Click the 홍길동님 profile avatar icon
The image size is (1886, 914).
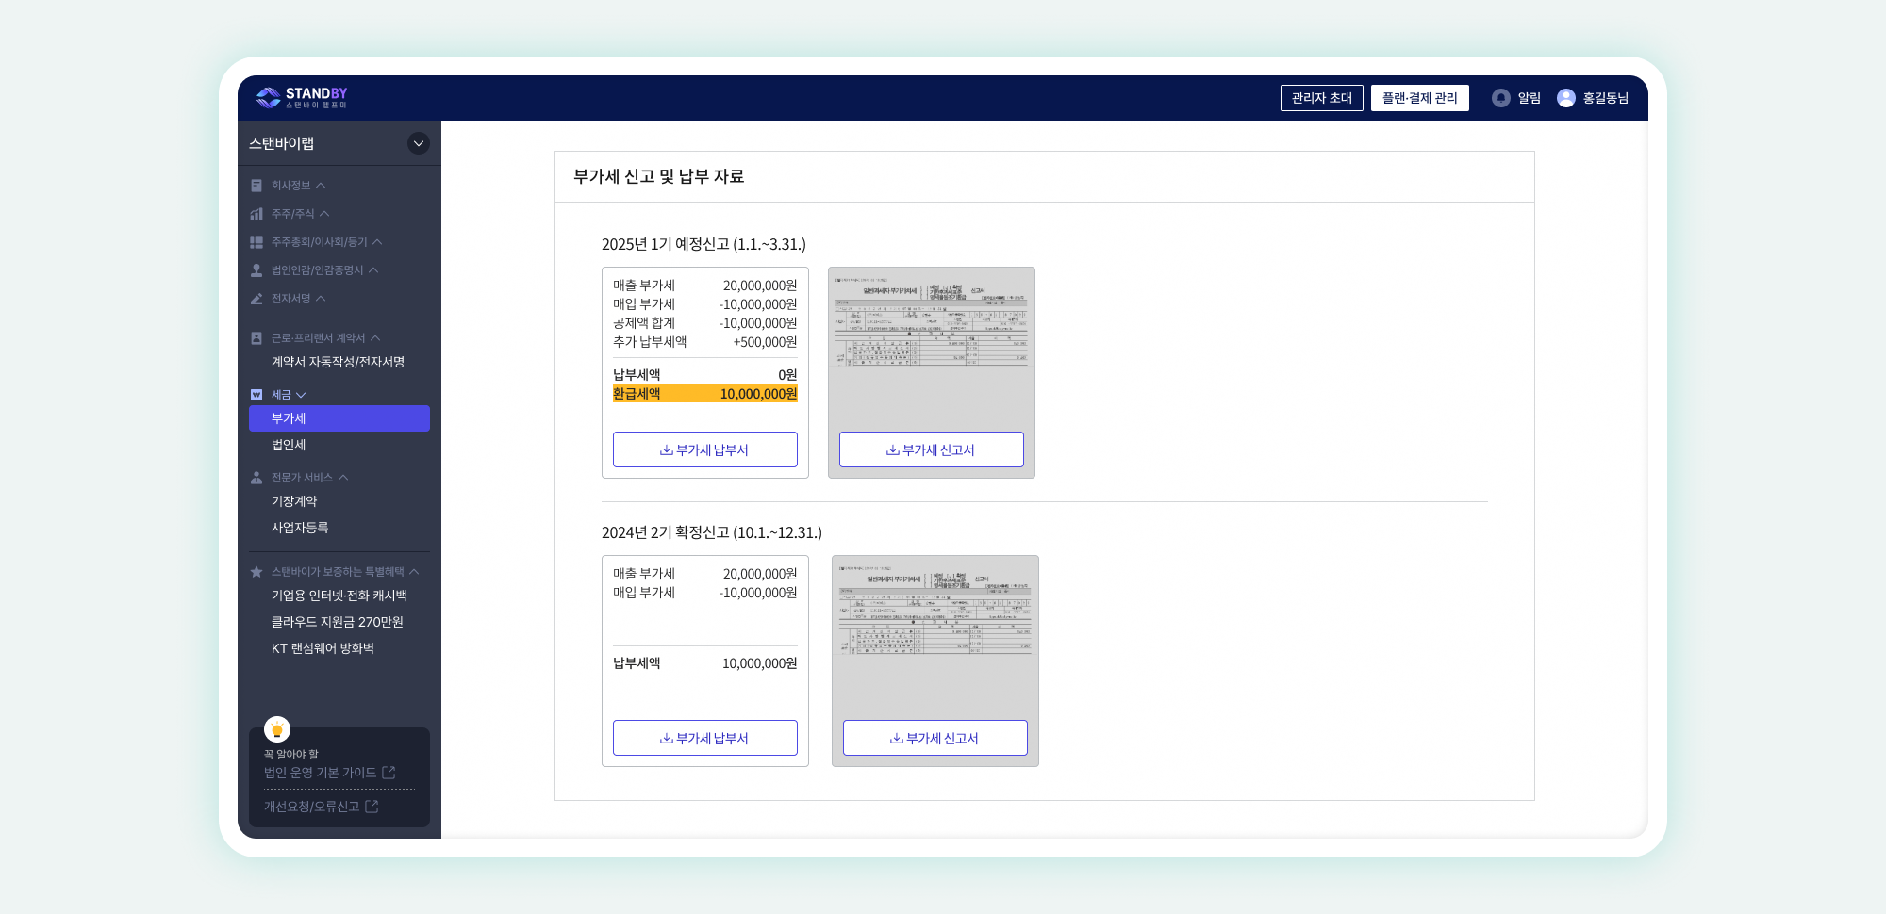click(1566, 98)
